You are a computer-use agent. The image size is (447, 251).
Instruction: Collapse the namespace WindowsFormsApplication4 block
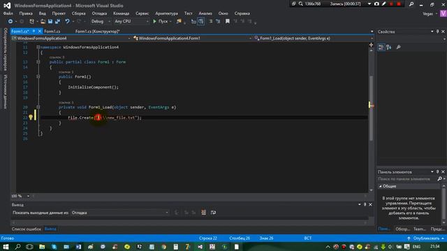pyautogui.click(x=38, y=47)
